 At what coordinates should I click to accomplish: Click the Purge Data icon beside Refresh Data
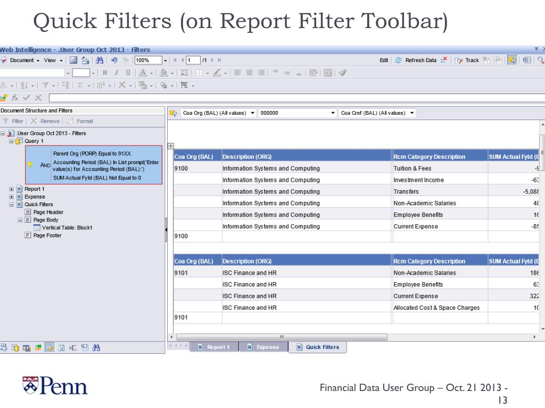444,61
